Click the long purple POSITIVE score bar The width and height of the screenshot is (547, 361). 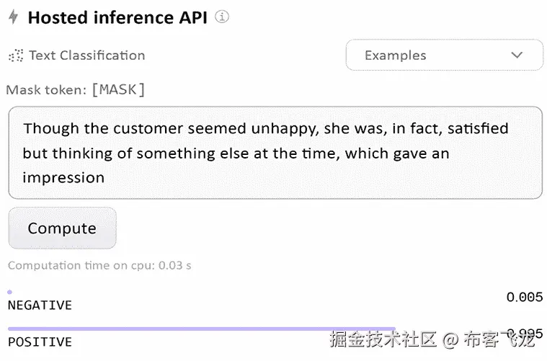tap(202, 329)
